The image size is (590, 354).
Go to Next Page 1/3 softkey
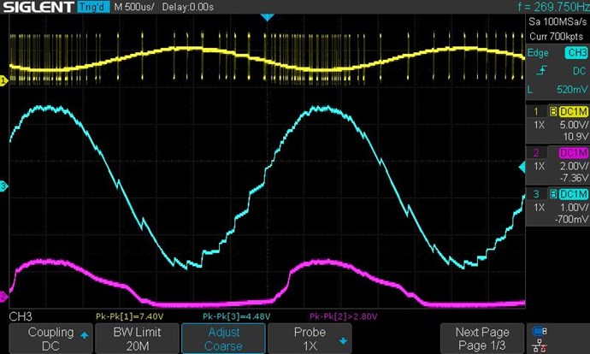(482, 339)
